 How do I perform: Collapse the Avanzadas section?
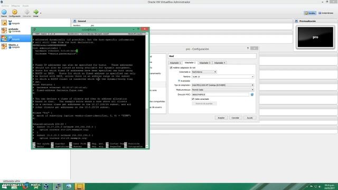click(184, 81)
